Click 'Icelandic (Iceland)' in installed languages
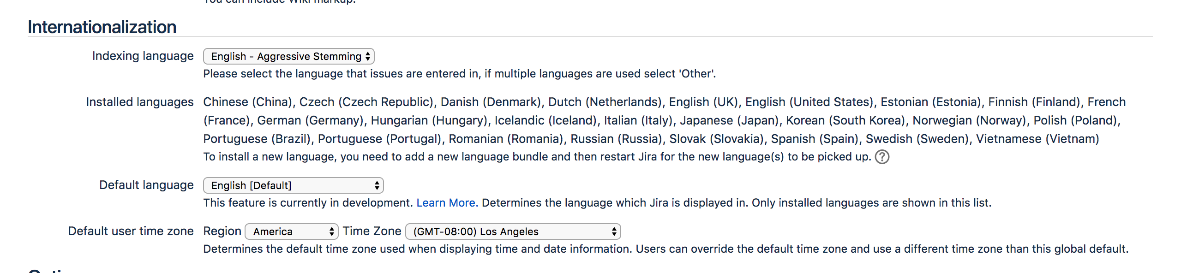1187x273 pixels. (x=546, y=120)
